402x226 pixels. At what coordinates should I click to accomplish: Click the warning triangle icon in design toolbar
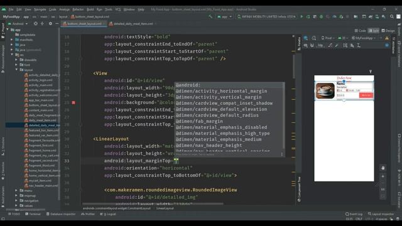[387, 38]
